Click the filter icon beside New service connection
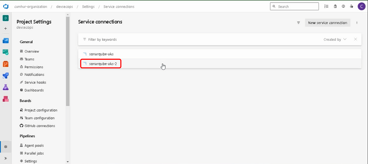The height and width of the screenshot is (164, 368). tap(299, 23)
